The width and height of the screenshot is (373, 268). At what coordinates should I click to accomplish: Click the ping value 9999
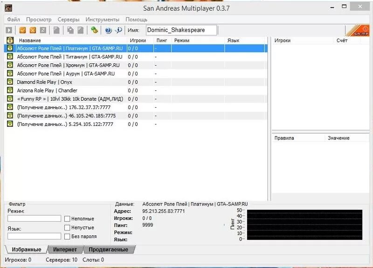click(x=147, y=225)
